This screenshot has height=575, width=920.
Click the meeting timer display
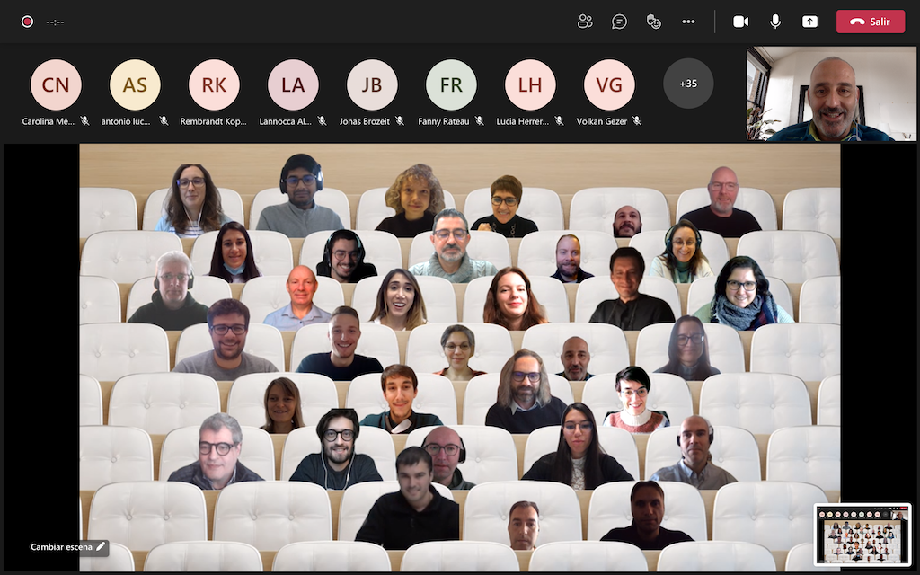pyautogui.click(x=55, y=22)
